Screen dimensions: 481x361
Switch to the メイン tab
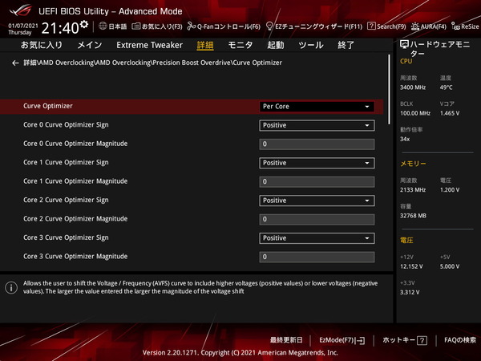pyautogui.click(x=90, y=45)
